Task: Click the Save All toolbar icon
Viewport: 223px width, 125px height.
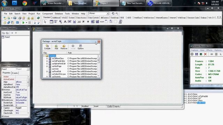Action: (x=20, y=18)
